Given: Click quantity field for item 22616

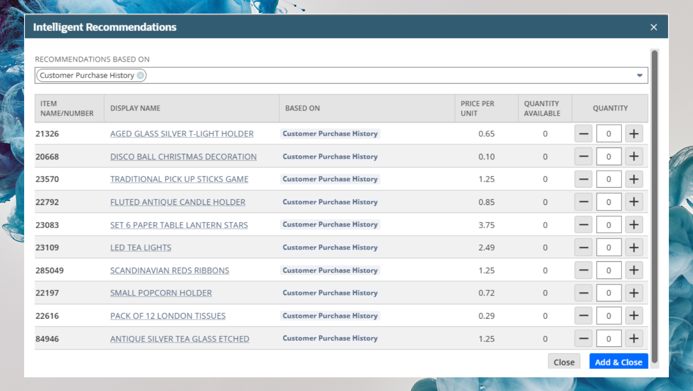Looking at the screenshot, I should tap(609, 316).
